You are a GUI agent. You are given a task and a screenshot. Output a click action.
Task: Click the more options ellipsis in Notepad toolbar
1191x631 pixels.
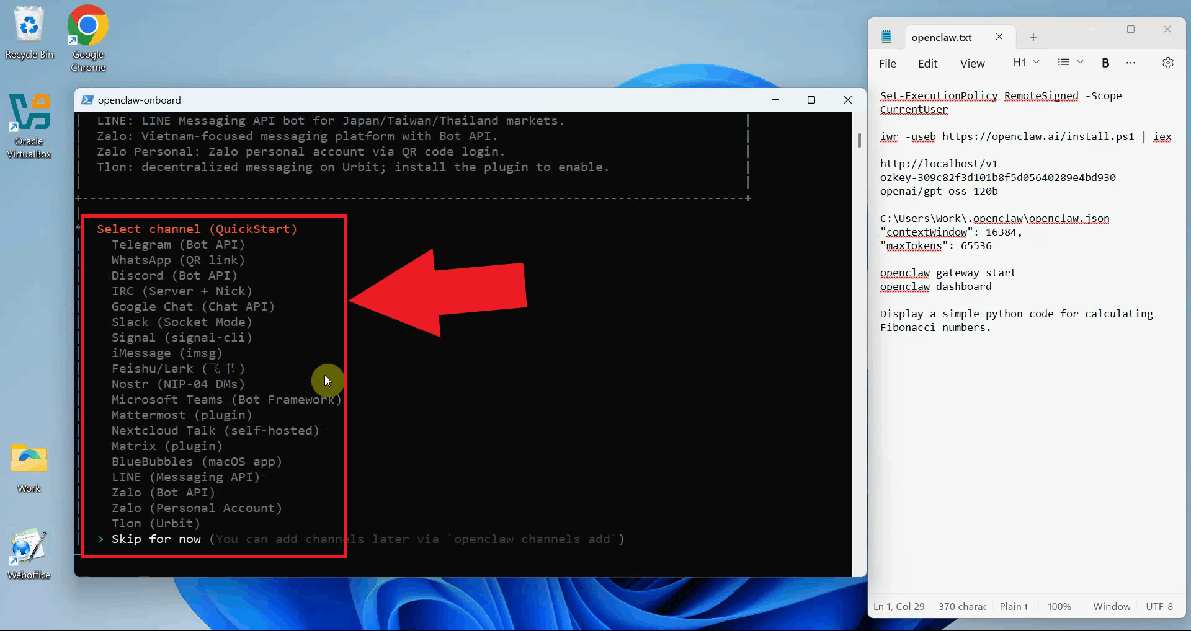(x=1131, y=63)
